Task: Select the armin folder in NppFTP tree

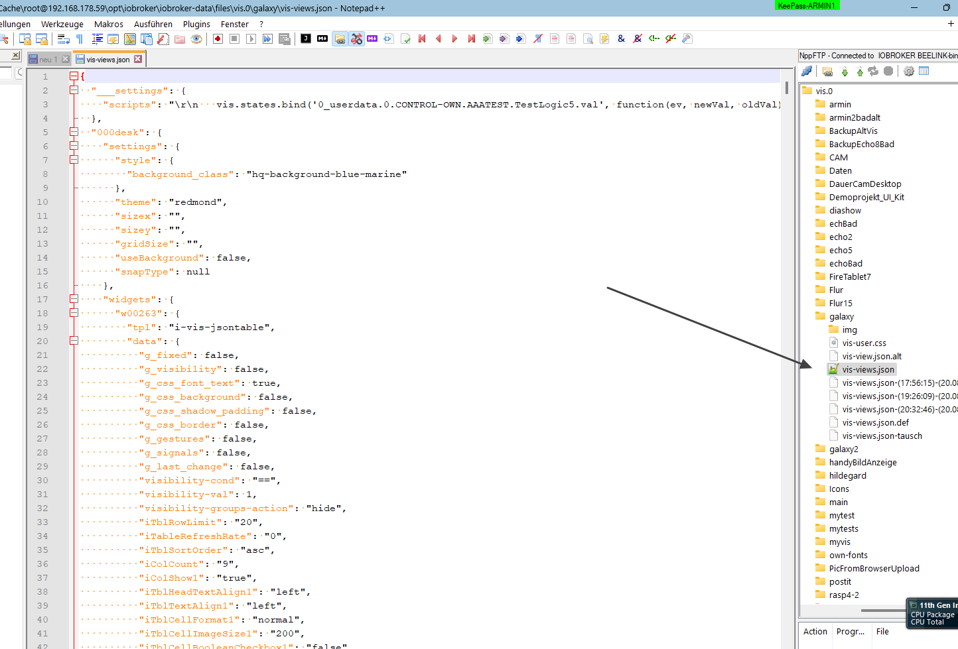Action: click(840, 104)
